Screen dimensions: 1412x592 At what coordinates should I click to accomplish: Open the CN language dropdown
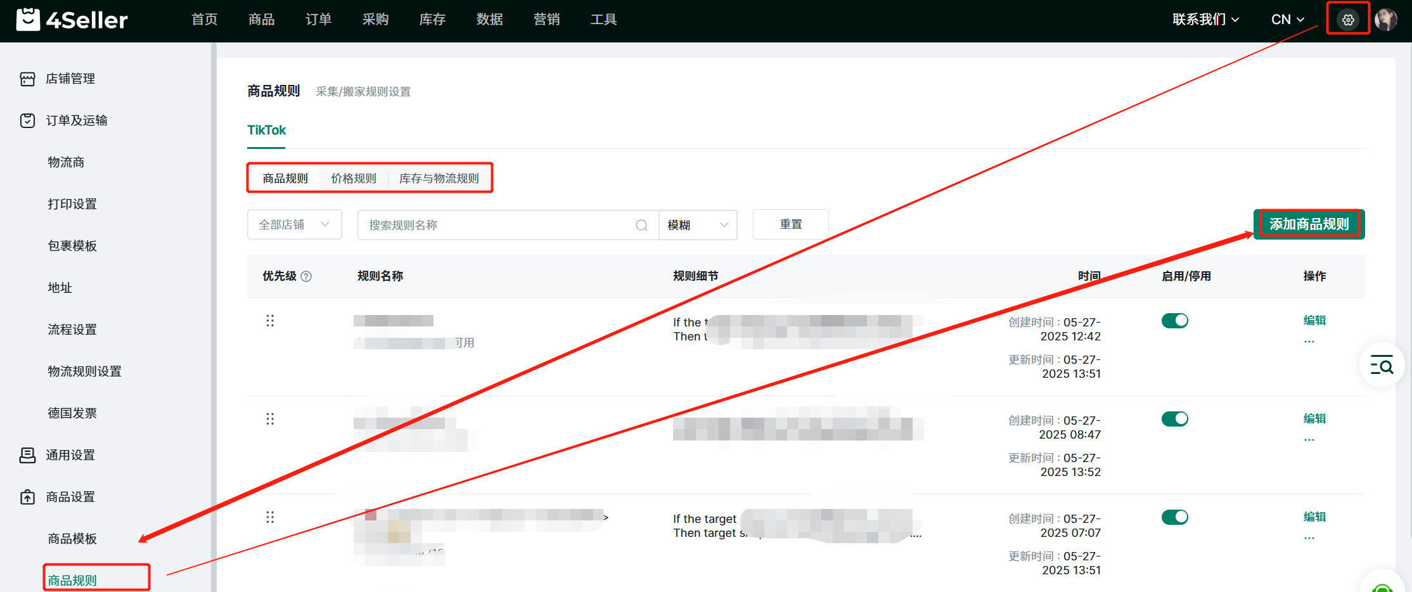1287,20
